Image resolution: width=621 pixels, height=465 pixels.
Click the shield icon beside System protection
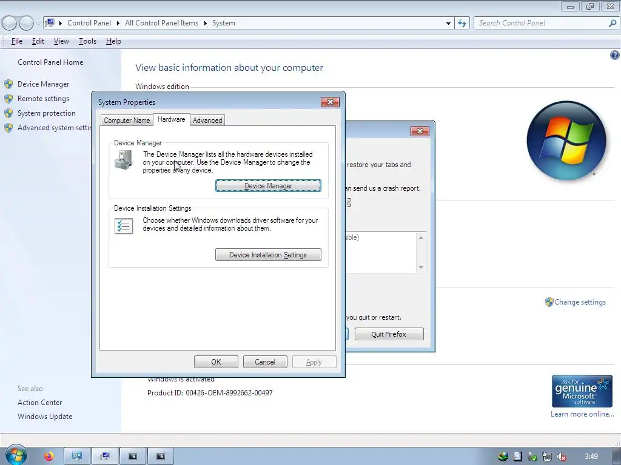tap(8, 113)
